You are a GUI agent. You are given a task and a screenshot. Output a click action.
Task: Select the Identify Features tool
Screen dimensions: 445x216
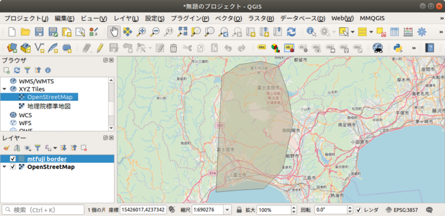point(311,31)
